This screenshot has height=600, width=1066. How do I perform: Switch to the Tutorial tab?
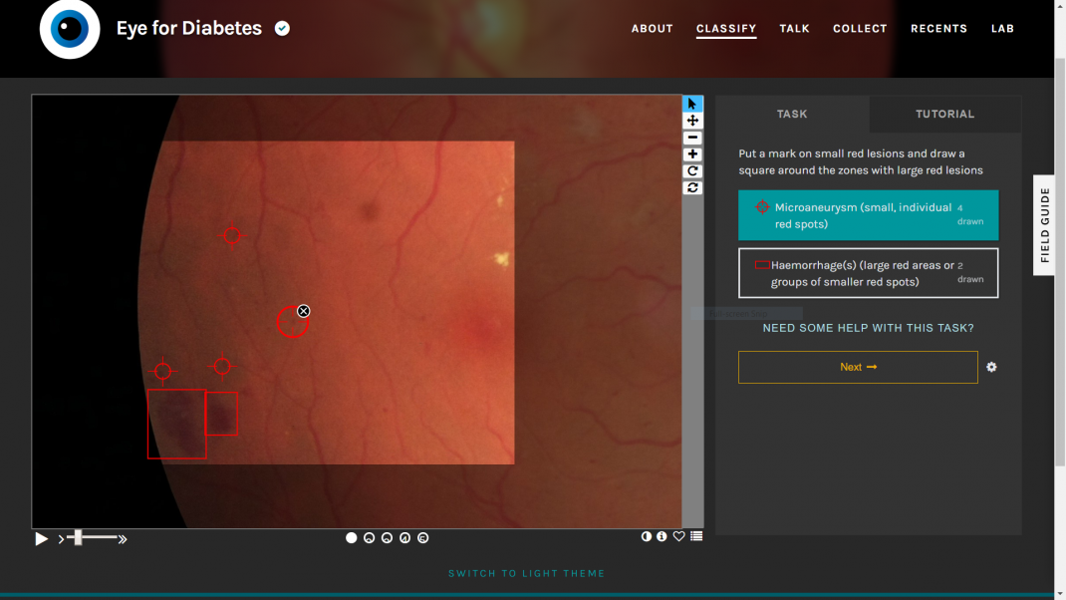[x=945, y=114]
